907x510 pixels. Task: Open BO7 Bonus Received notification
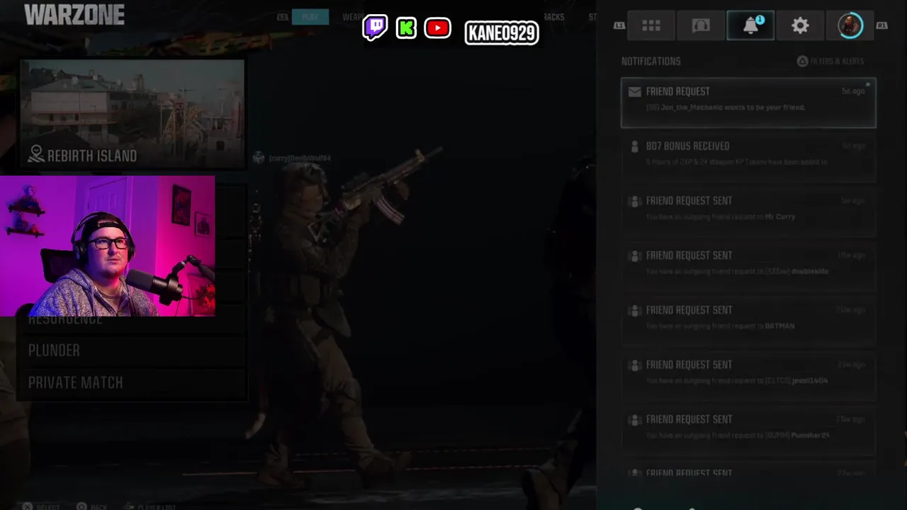coord(748,157)
